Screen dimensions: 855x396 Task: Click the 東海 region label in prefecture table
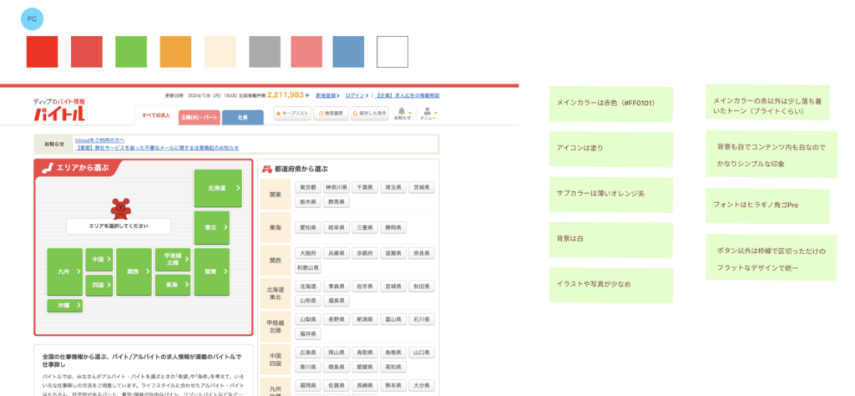(276, 227)
